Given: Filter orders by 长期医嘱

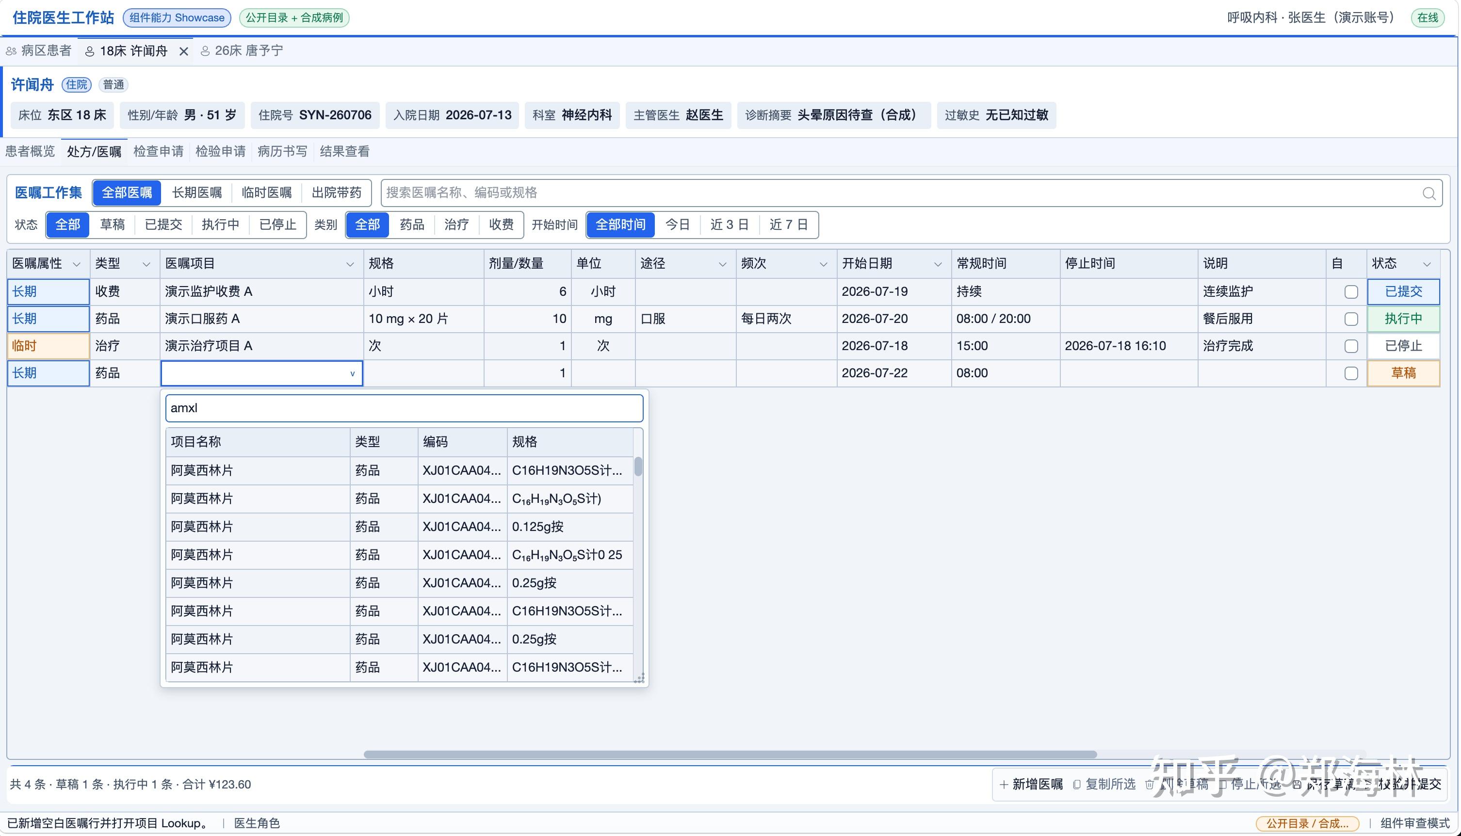Looking at the screenshot, I should (197, 193).
